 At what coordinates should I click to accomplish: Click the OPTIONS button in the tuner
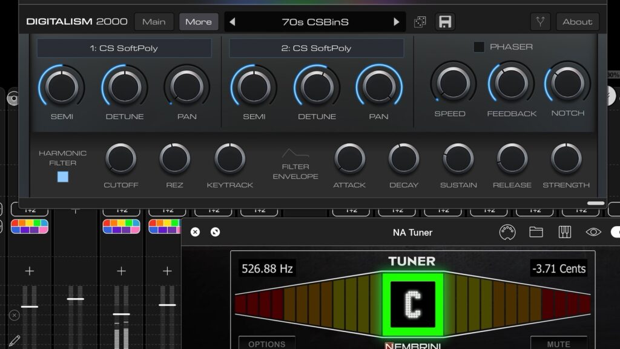266,343
